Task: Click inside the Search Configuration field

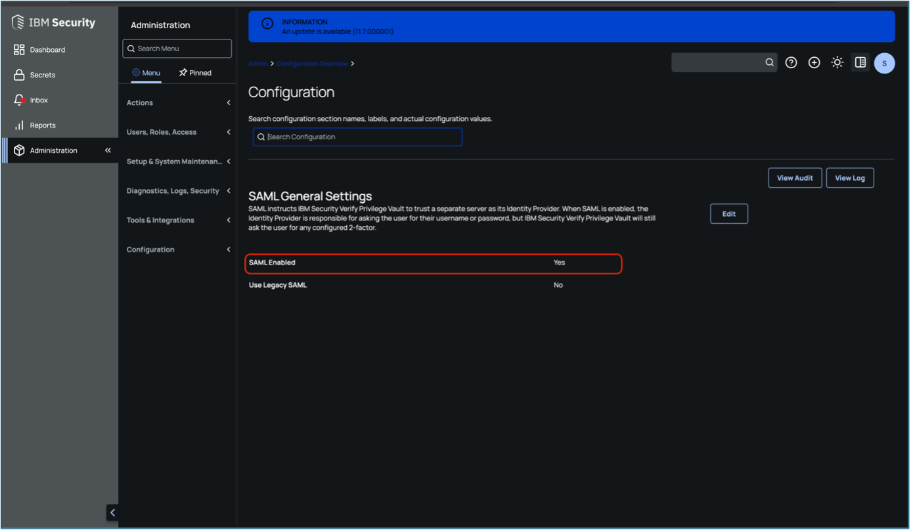Action: coord(357,137)
